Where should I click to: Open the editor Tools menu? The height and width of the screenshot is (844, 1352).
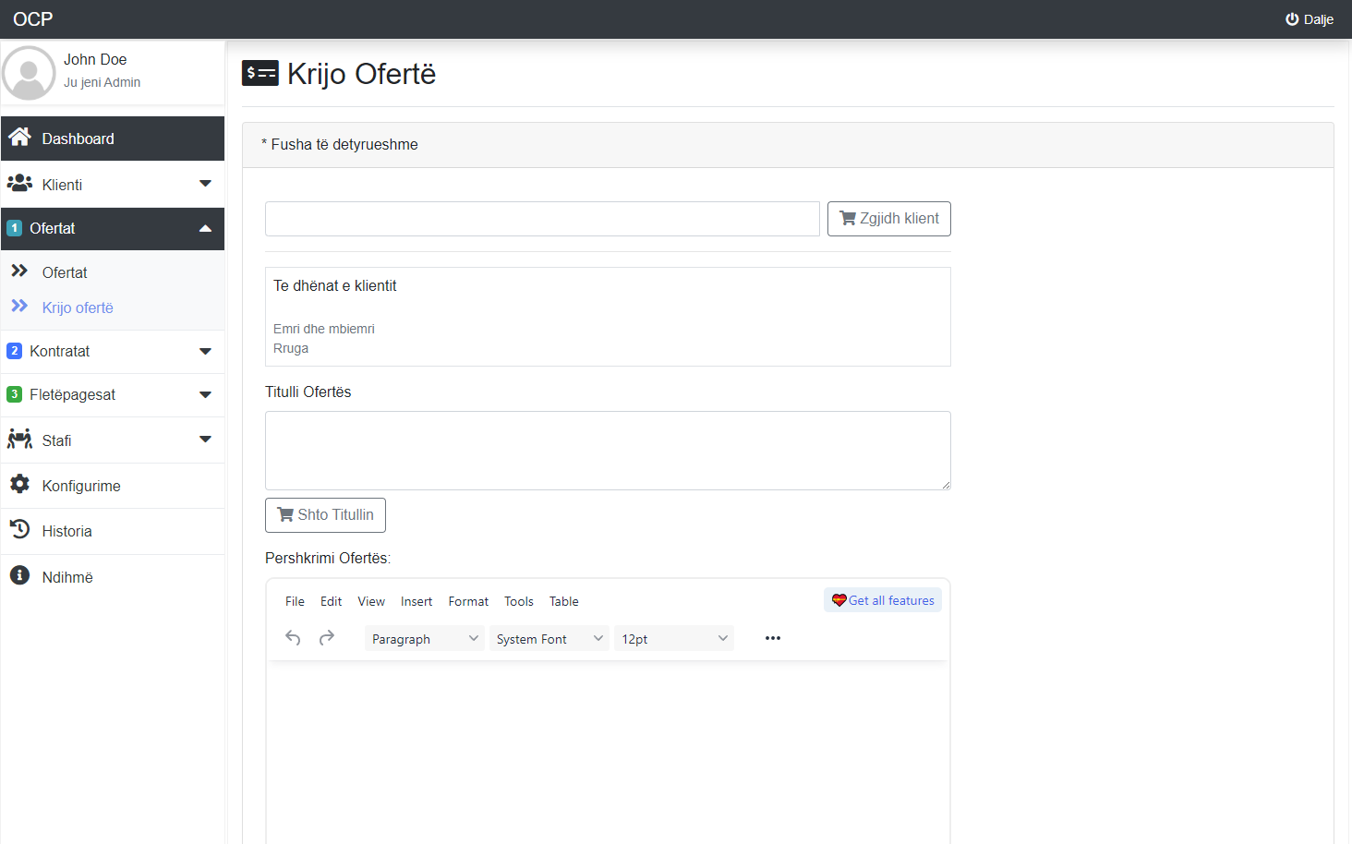point(519,601)
